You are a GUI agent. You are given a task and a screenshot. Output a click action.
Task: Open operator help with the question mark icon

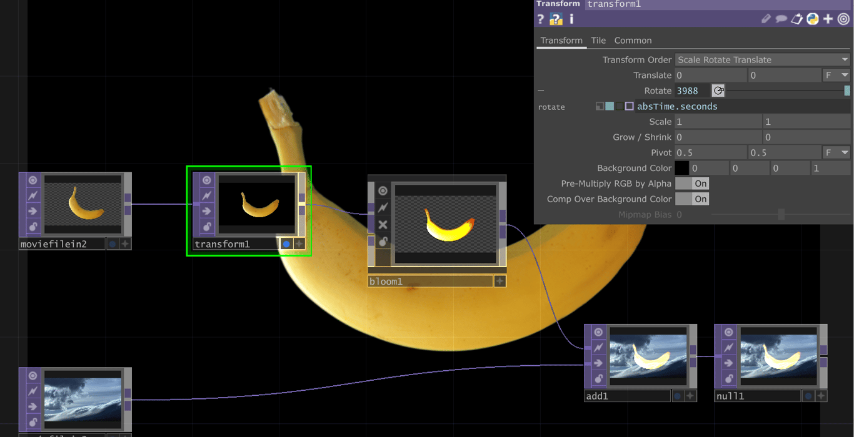click(x=541, y=19)
